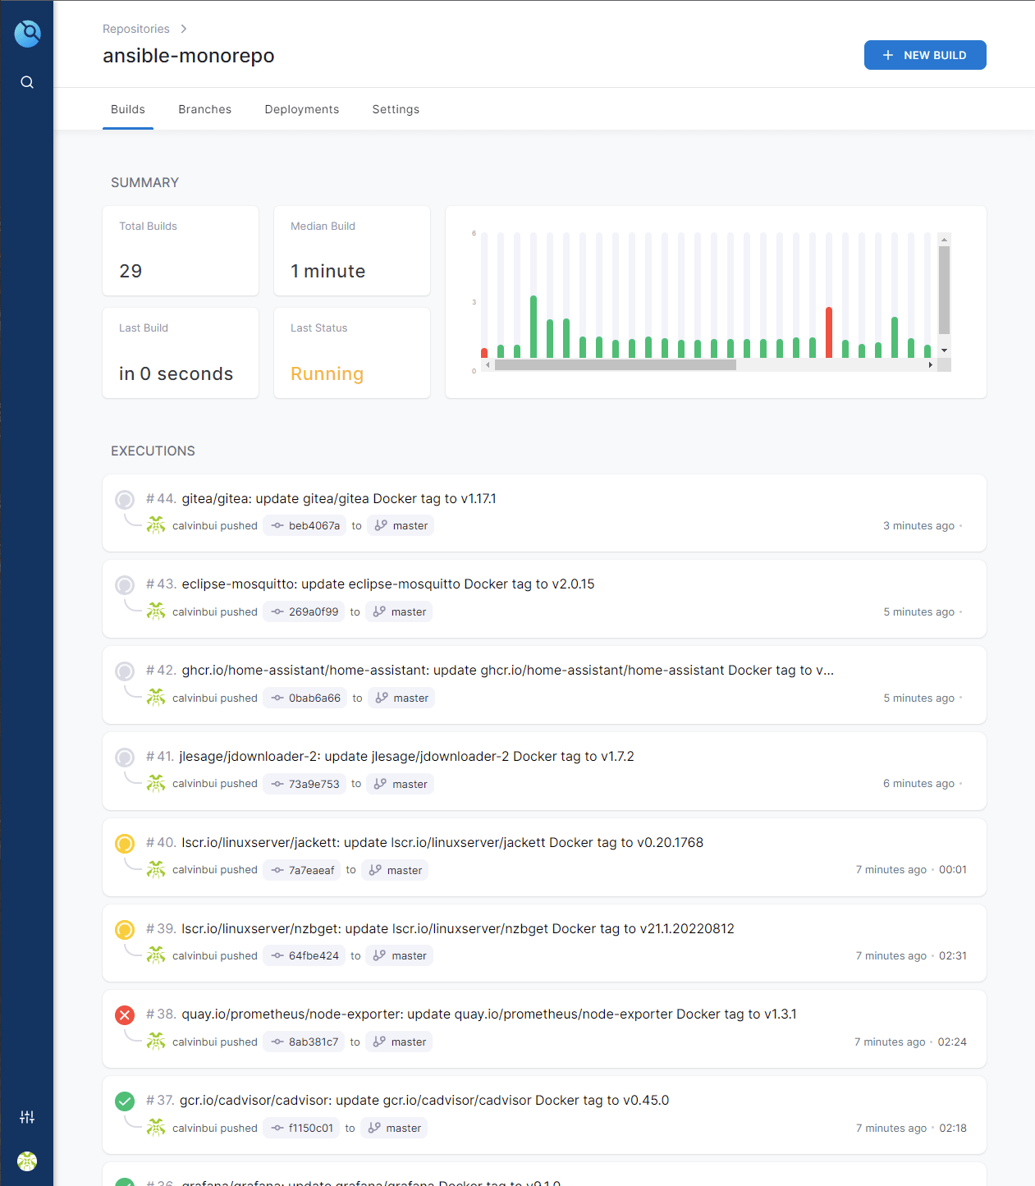Open the Deployments tab
Viewport: 1035px width, 1186px height.
point(301,109)
